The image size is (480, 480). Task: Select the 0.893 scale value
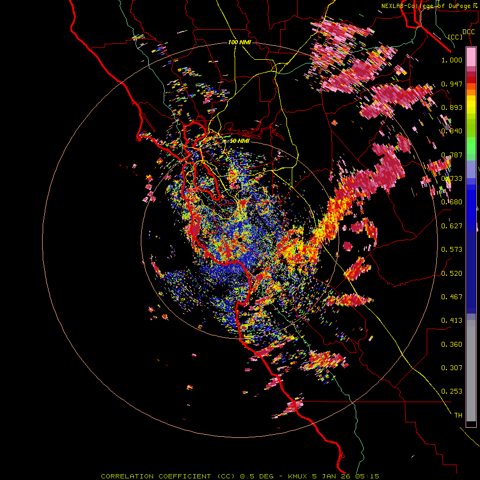[452, 107]
